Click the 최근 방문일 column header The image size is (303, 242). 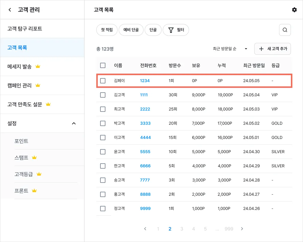point(254,65)
